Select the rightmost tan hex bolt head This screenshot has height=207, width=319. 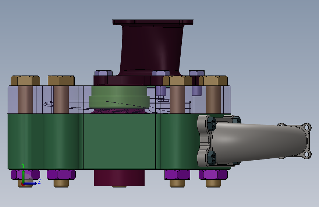(x=213, y=81)
